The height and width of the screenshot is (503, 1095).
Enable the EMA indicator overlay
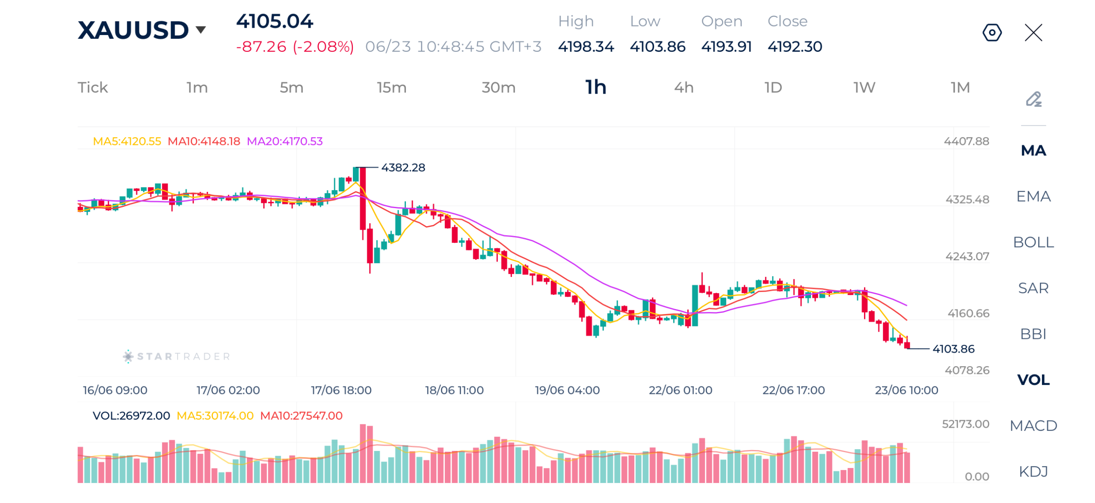(1033, 196)
